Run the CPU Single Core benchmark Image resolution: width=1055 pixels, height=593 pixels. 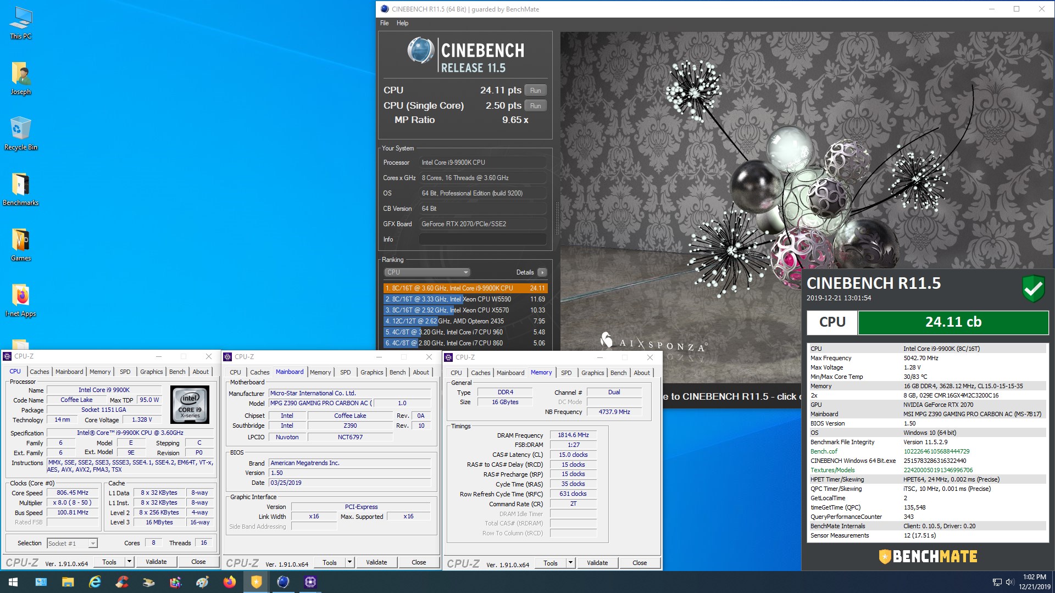tap(536, 106)
